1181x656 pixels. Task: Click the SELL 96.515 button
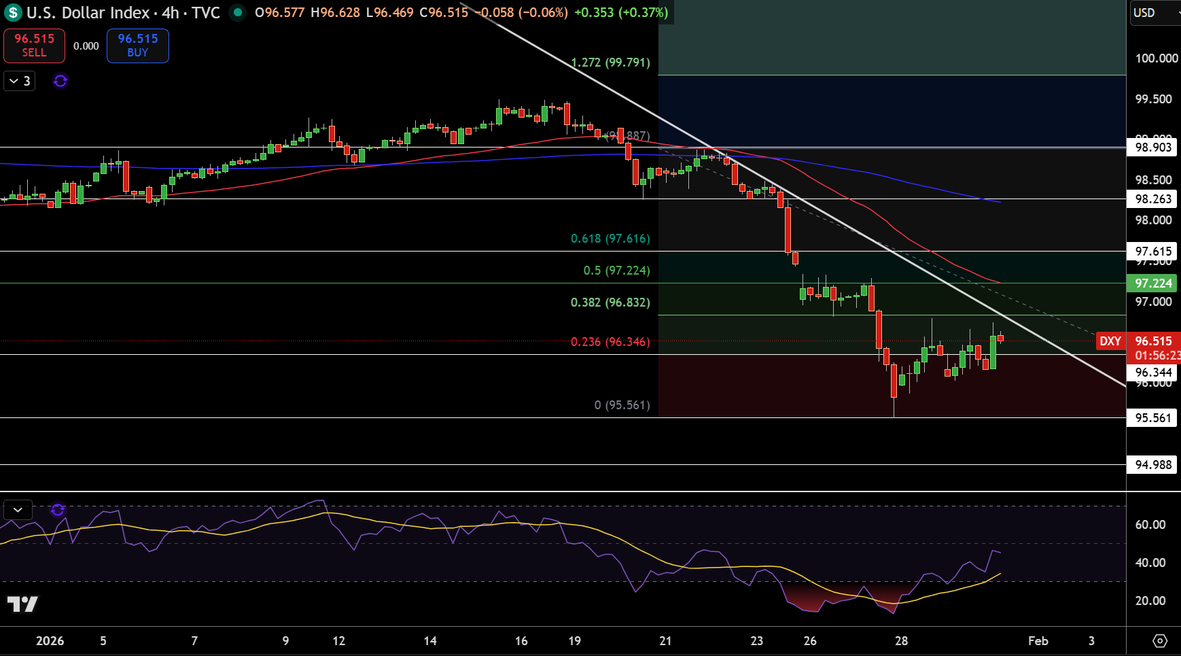pos(34,46)
